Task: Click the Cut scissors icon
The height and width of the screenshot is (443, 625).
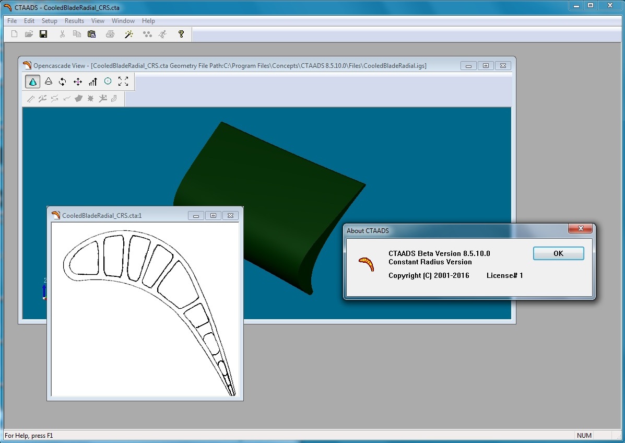Action: 62,34
